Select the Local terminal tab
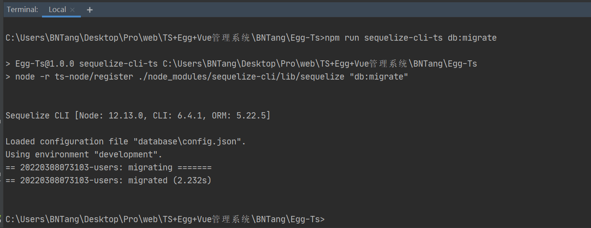This screenshot has width=591, height=228. (57, 10)
